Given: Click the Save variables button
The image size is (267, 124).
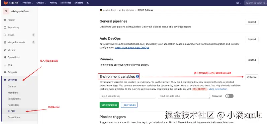Looking at the screenshot, I should click(x=109, y=105).
